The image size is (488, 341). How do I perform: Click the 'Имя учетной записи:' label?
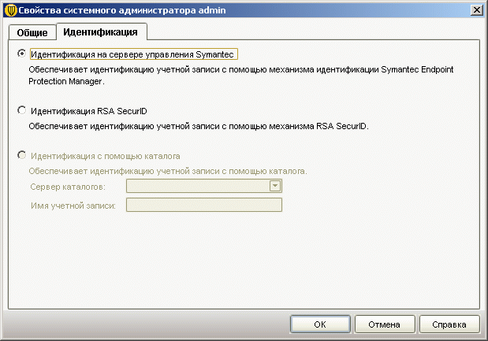[73, 206]
